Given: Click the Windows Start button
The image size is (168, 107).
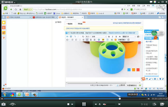Looking at the screenshot, I should pyautogui.click(x=5, y=95).
